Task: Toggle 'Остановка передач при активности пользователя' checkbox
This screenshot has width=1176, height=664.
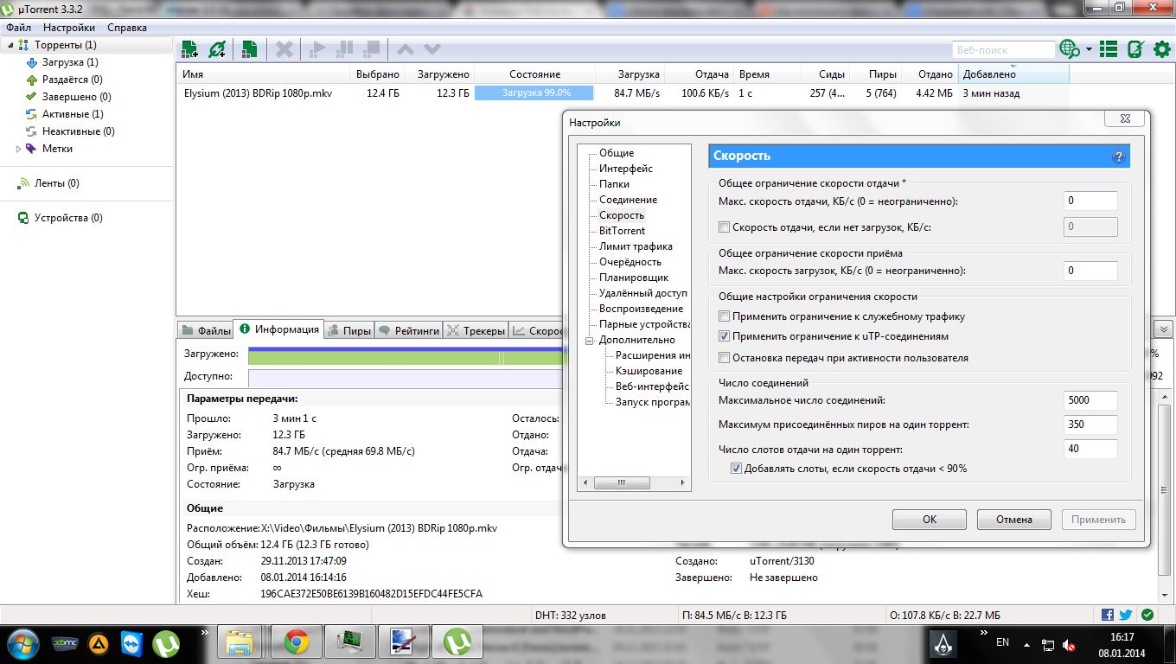Action: 725,358
